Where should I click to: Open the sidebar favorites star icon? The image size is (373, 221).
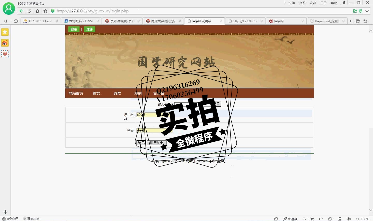[x=5, y=32]
